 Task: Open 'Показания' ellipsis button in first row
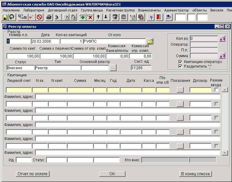(x=180, y=90)
